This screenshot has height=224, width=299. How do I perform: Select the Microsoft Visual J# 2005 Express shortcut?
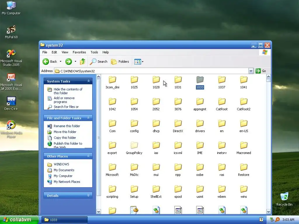pyautogui.click(x=11, y=82)
